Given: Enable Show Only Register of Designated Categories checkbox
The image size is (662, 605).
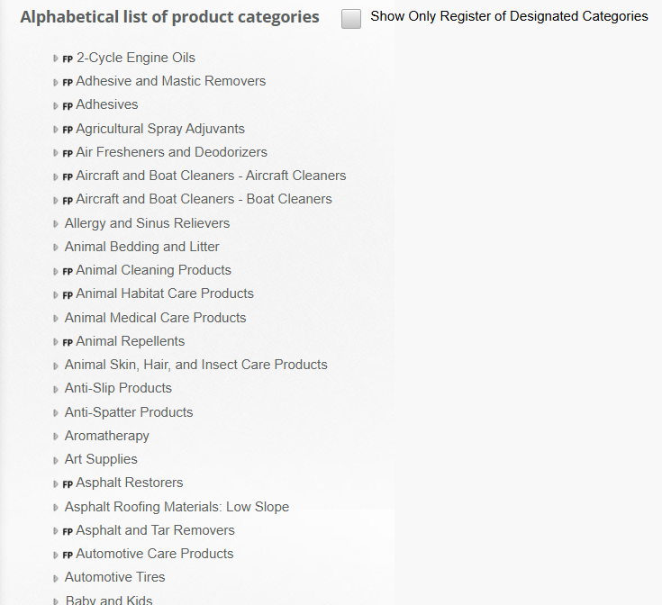Looking at the screenshot, I should 351,18.
